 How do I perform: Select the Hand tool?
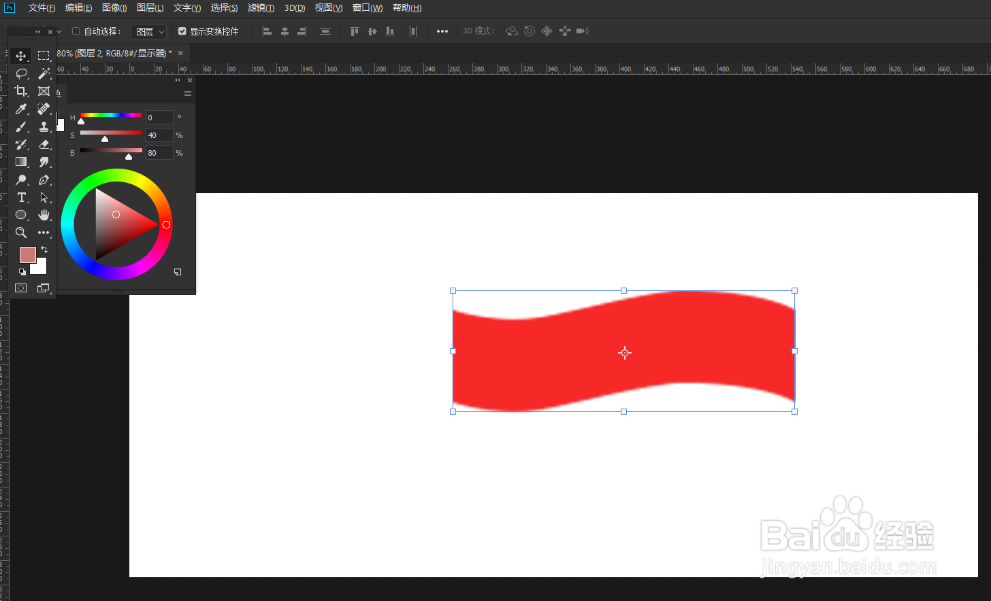point(44,215)
